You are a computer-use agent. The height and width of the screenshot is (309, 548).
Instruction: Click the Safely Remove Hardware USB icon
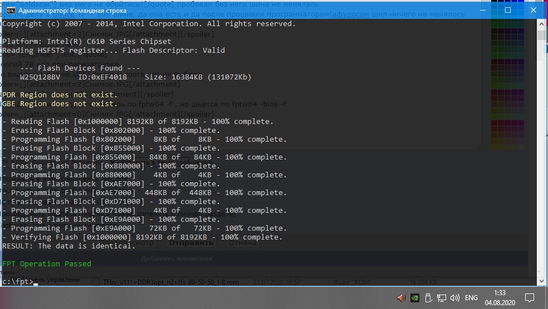pyautogui.click(x=428, y=298)
